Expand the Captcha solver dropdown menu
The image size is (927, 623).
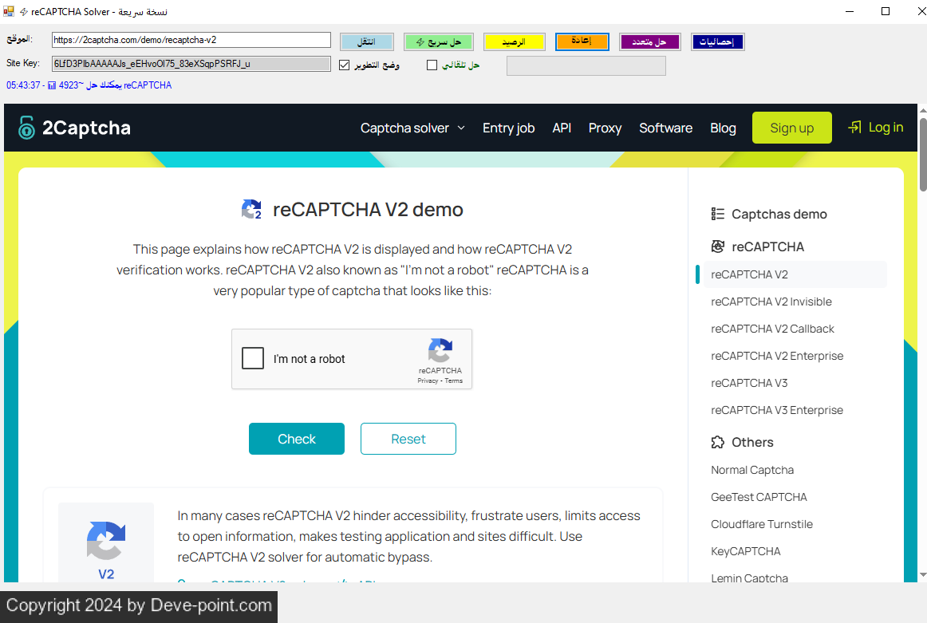412,128
